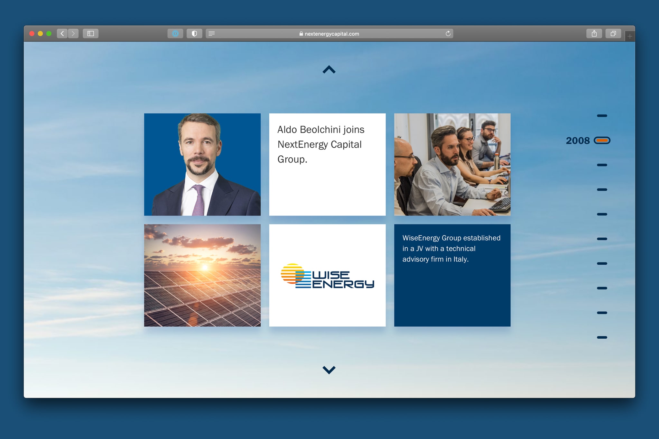
Task: Zoom the Safari window with the green button
Action: [49, 33]
